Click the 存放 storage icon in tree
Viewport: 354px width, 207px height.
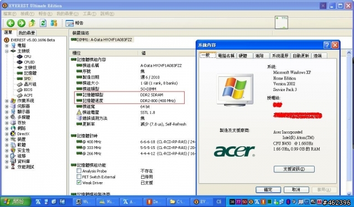13,123
